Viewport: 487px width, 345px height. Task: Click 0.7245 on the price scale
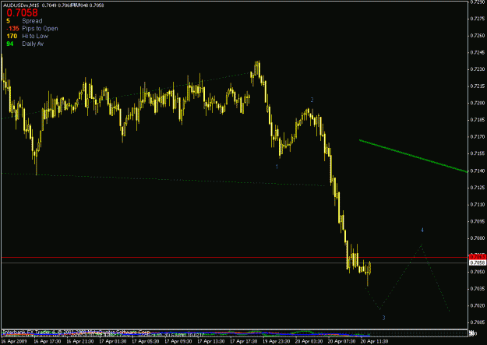[x=478, y=52]
